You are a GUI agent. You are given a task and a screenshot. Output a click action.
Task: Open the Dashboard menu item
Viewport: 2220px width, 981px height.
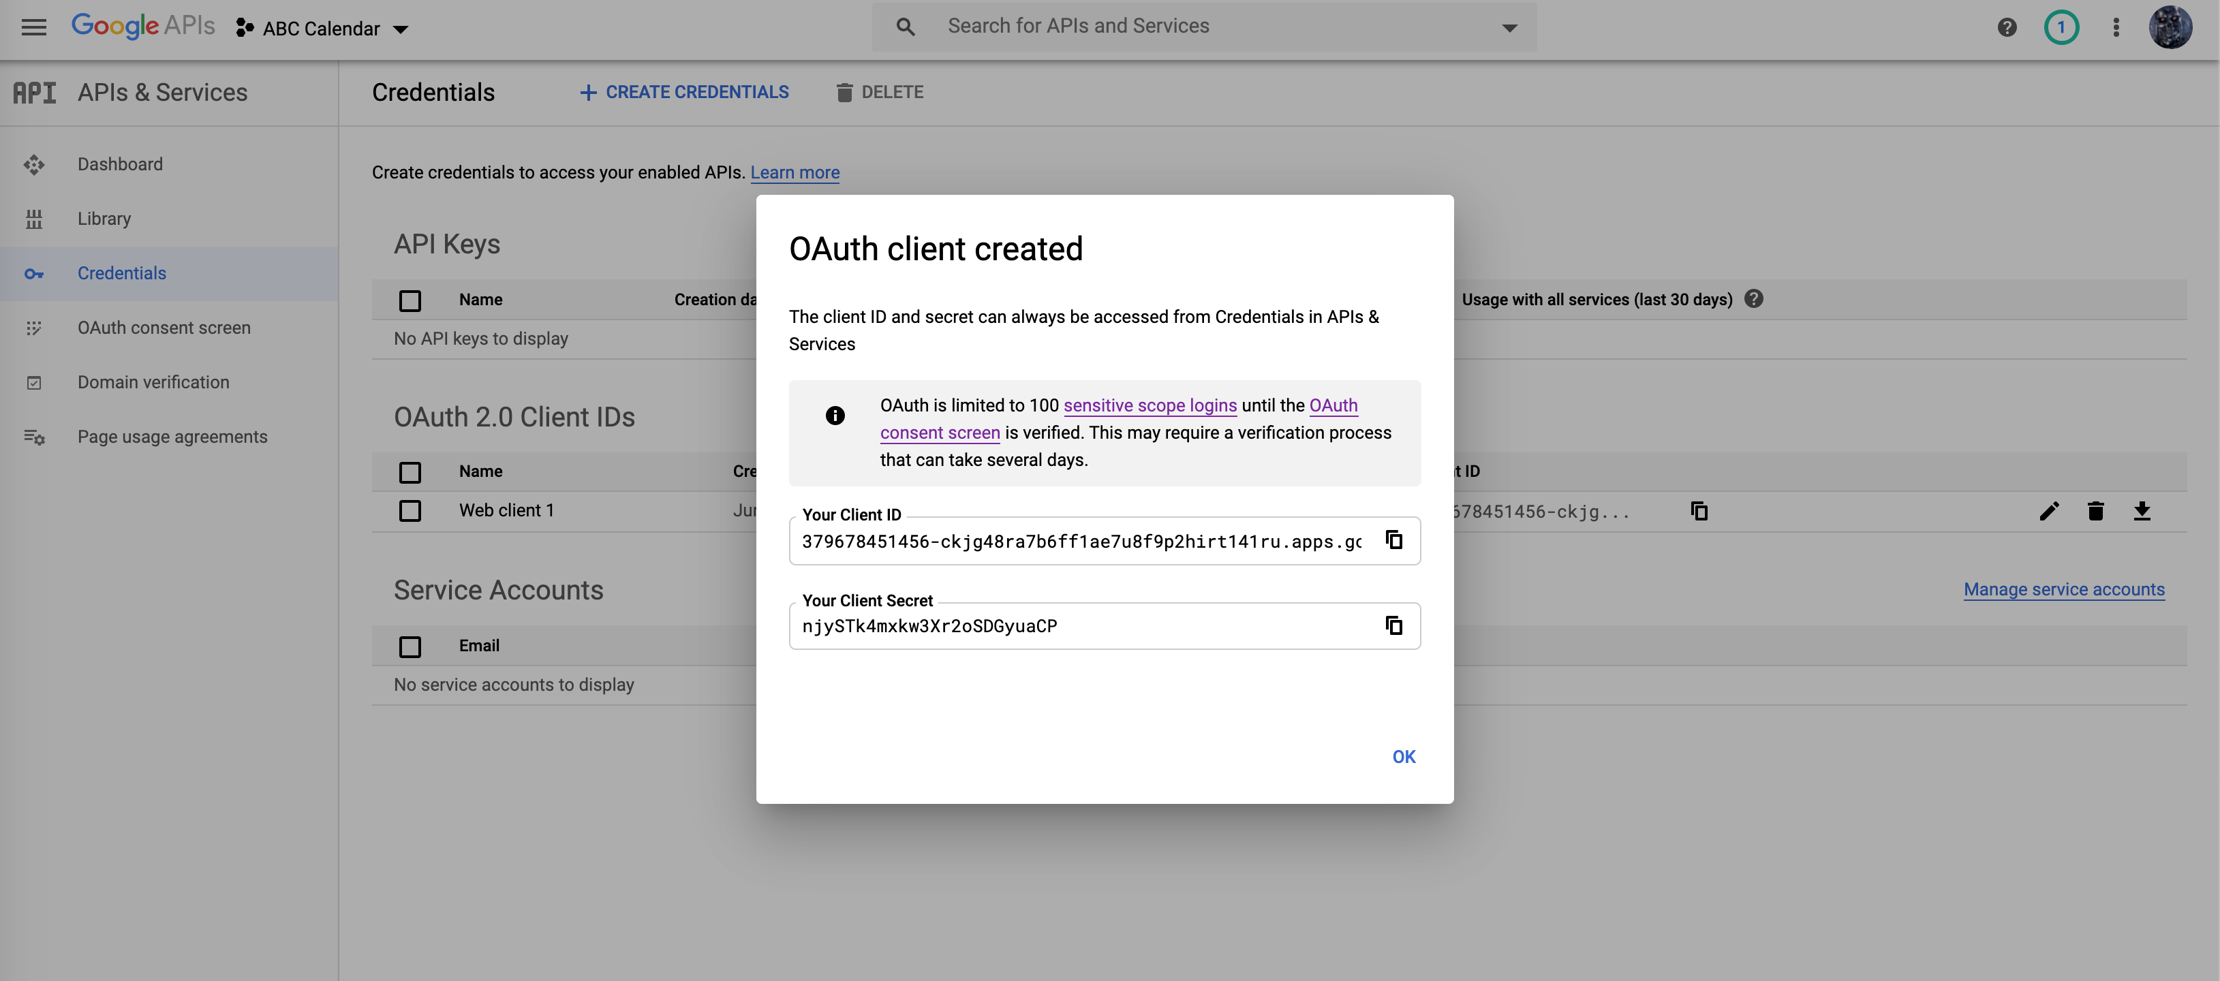tap(119, 164)
